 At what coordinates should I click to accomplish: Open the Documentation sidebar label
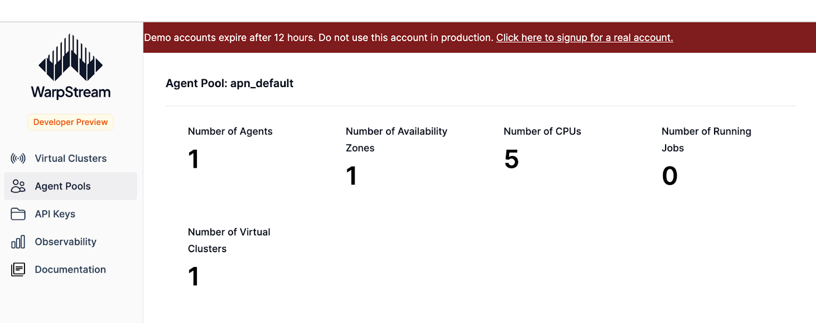click(70, 270)
